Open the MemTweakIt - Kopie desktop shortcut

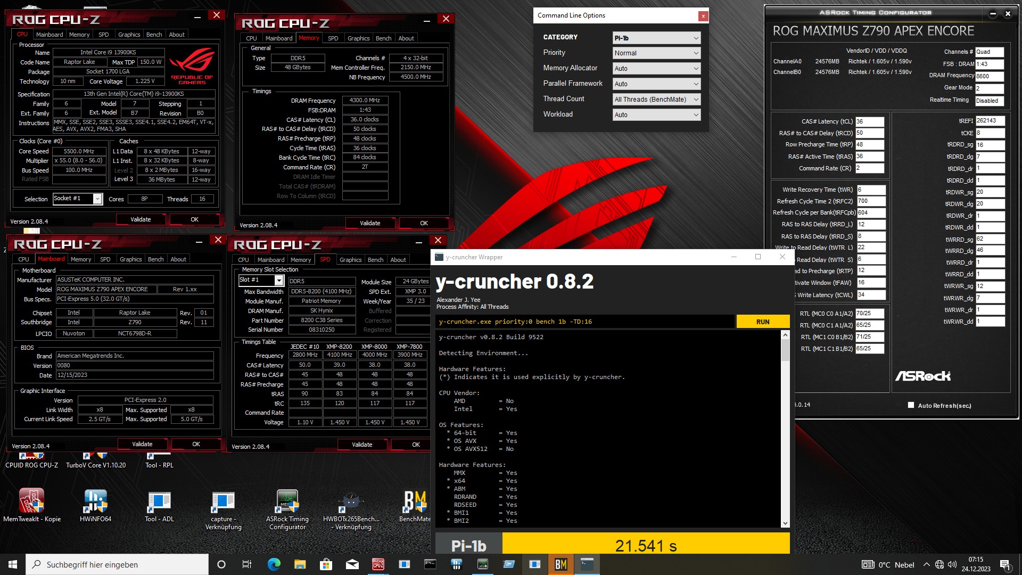(32, 505)
